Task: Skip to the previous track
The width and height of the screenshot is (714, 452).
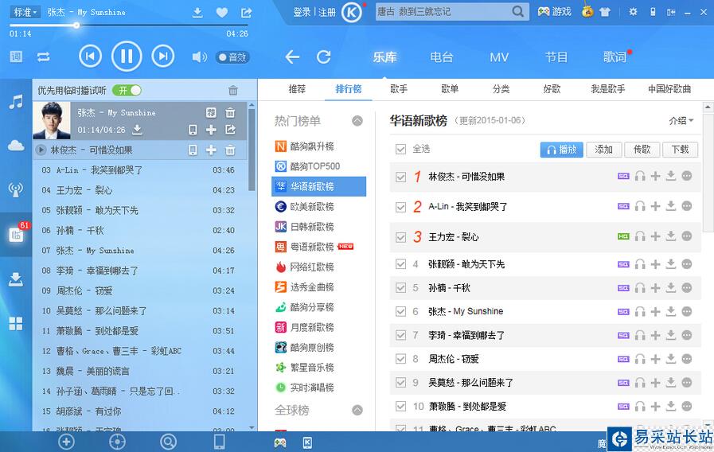Action: coord(90,56)
